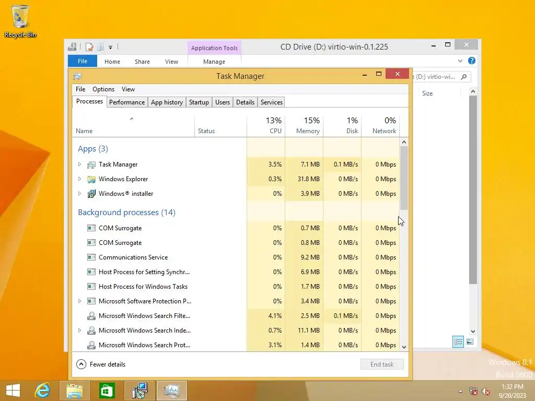The image size is (535, 401).
Task: Open the Start menu
Action: point(13,391)
